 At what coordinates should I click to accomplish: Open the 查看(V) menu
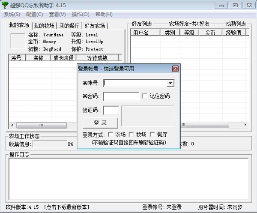[57, 15]
